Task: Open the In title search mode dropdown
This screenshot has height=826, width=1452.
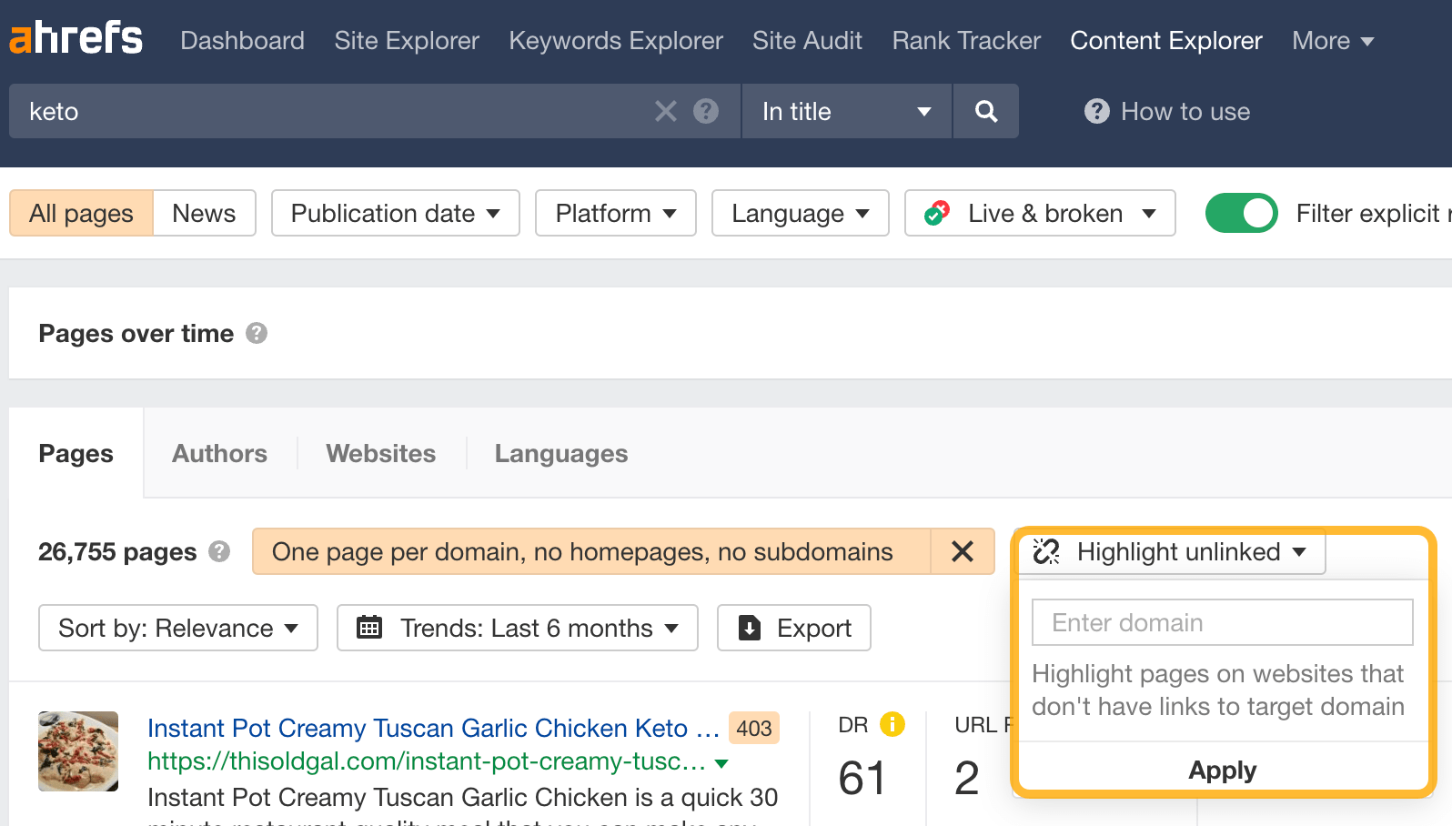Action: point(846,111)
